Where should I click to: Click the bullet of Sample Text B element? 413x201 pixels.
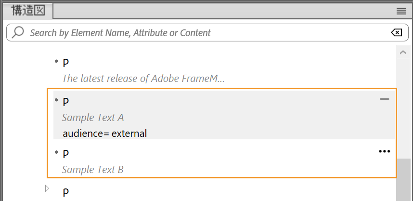tap(56, 152)
